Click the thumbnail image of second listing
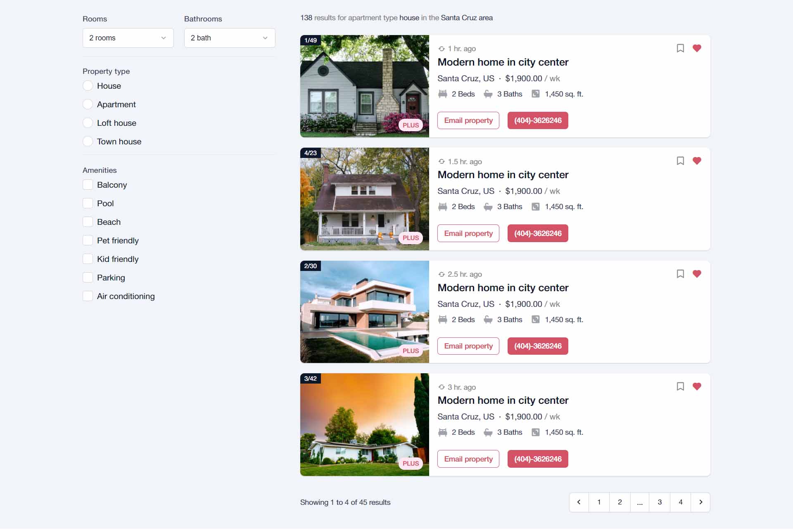 coord(365,199)
